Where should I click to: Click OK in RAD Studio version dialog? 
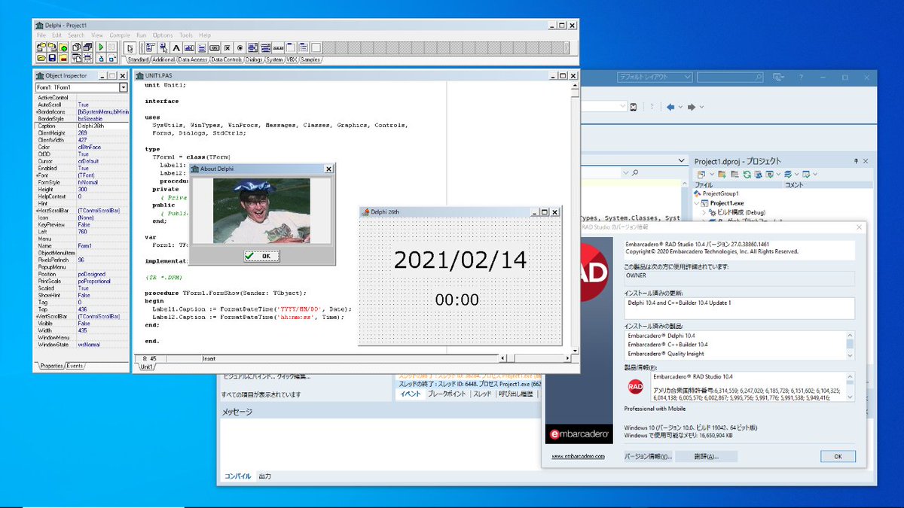coord(838,456)
